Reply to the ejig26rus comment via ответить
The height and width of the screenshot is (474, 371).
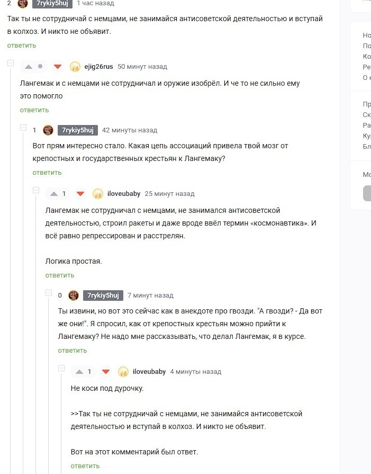pos(34,110)
